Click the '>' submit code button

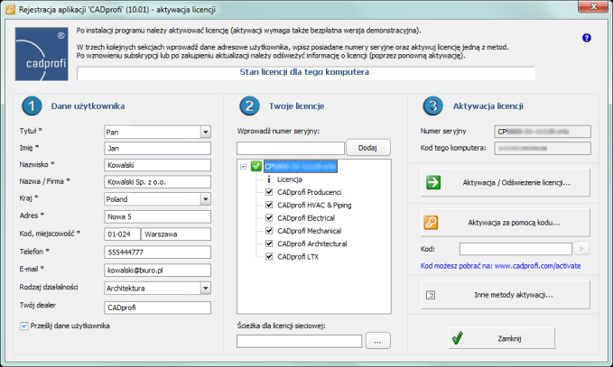(x=581, y=248)
